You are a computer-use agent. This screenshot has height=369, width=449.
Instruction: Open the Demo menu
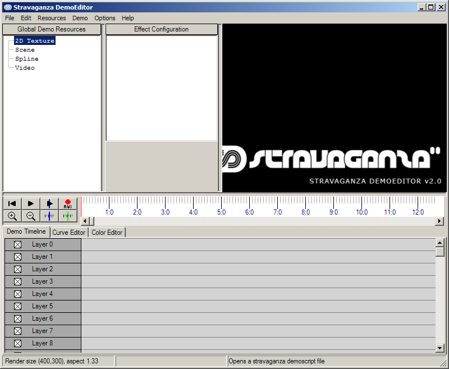click(x=80, y=18)
